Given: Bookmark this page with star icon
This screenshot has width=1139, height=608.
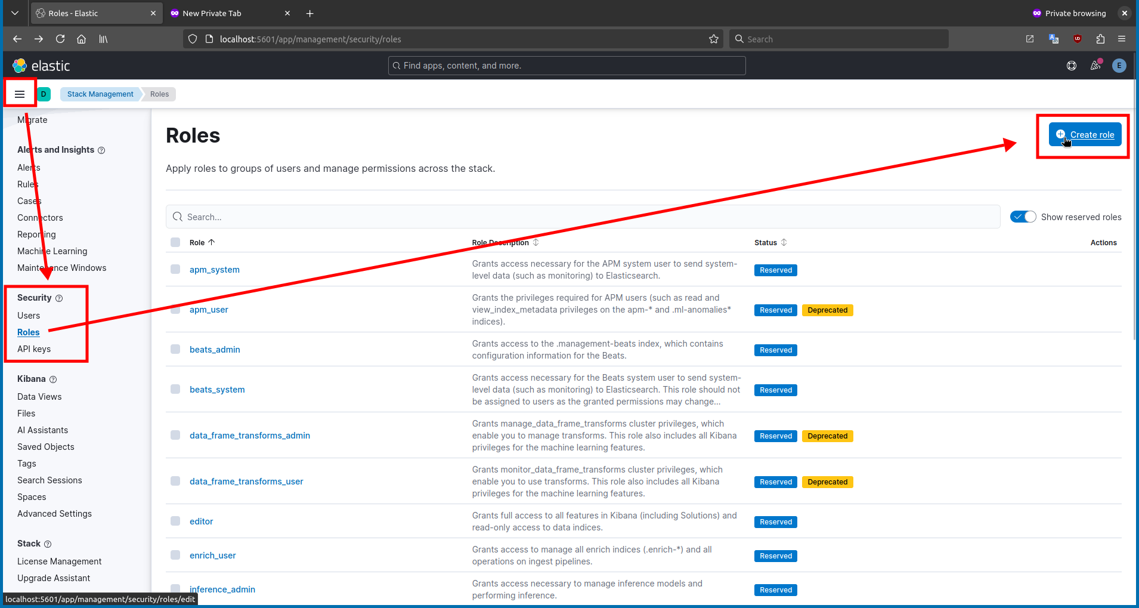Looking at the screenshot, I should click(714, 39).
